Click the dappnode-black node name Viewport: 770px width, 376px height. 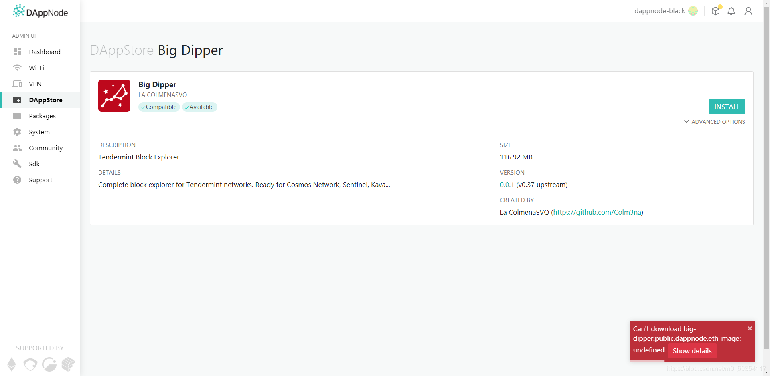pyautogui.click(x=660, y=11)
